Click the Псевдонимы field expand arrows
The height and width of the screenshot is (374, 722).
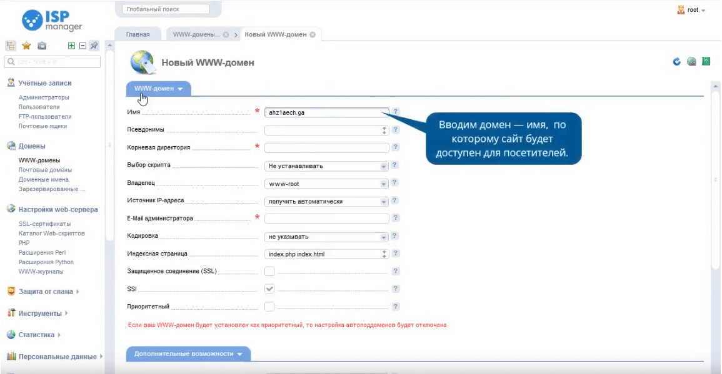[x=384, y=130]
